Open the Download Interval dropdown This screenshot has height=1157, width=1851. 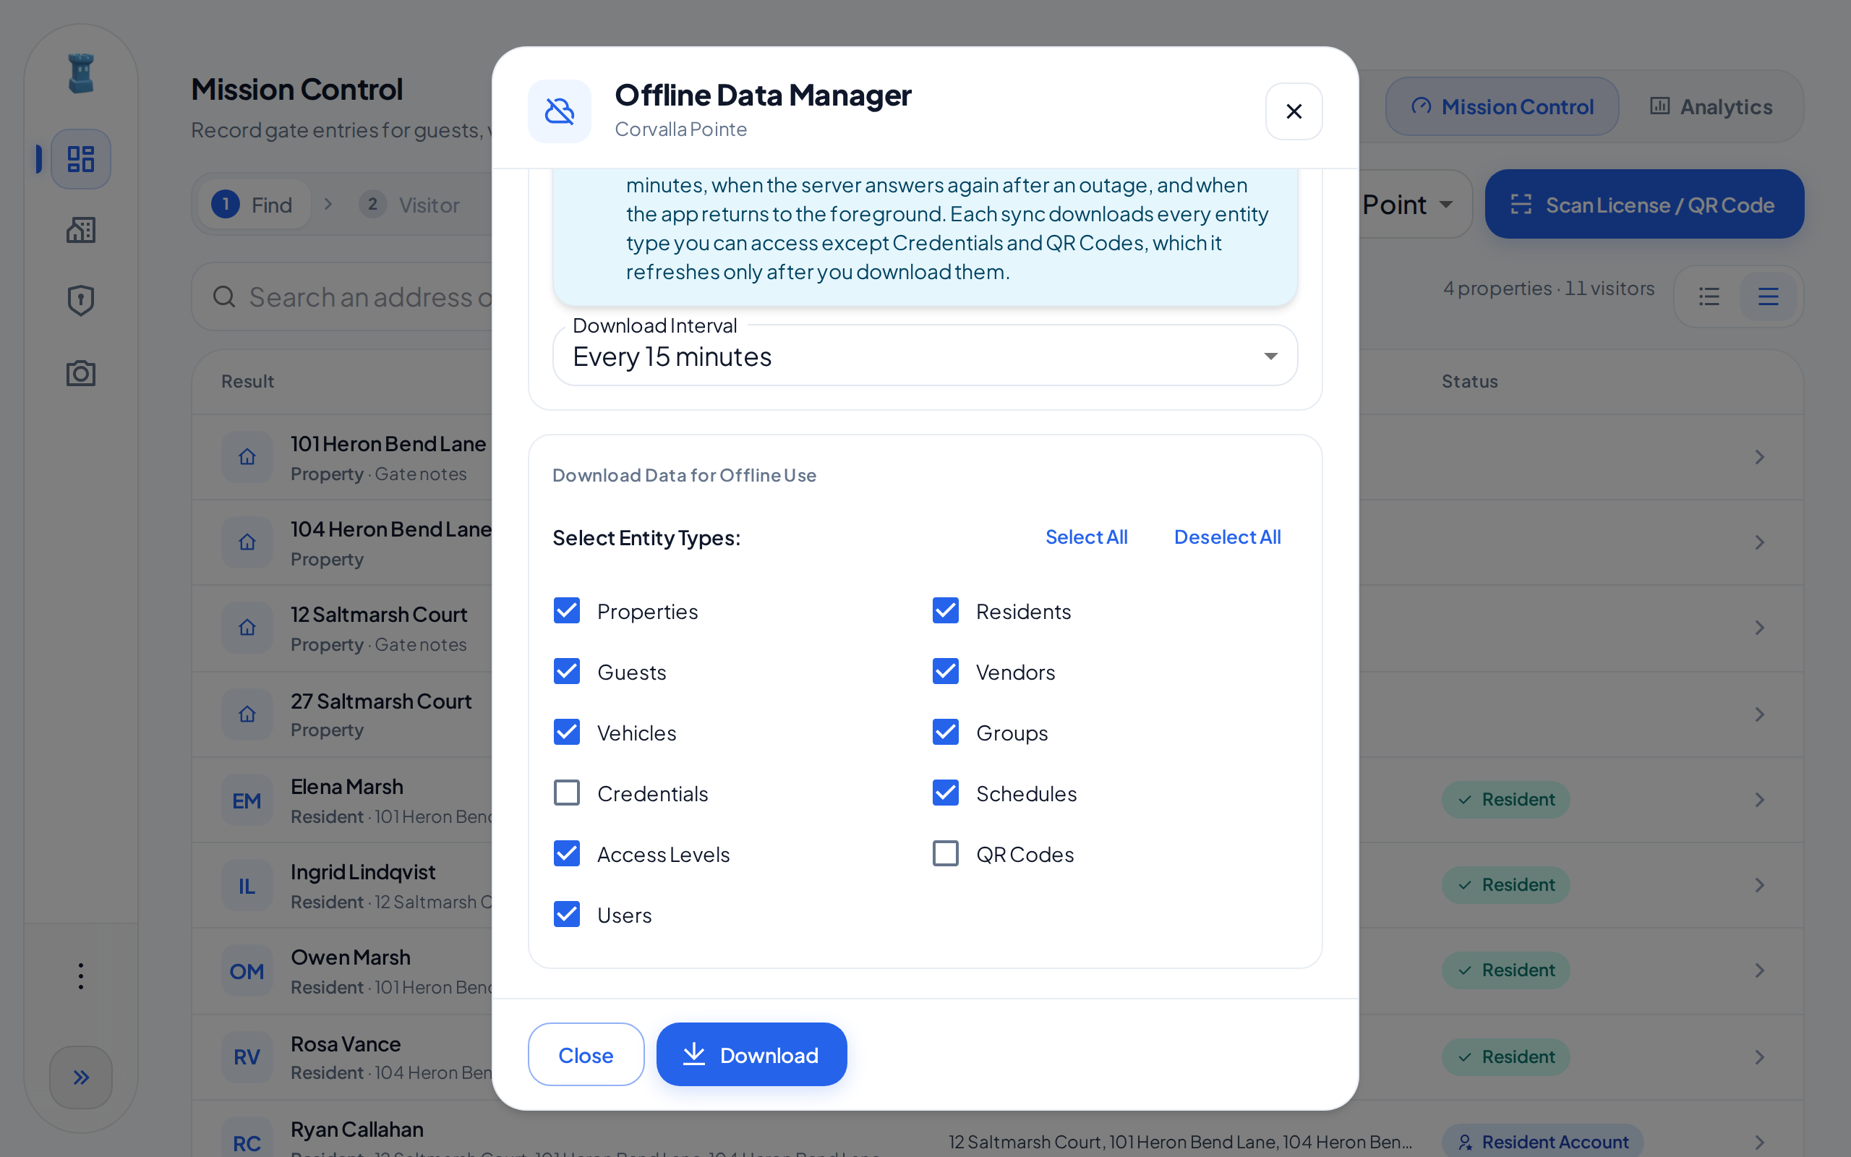tap(925, 356)
